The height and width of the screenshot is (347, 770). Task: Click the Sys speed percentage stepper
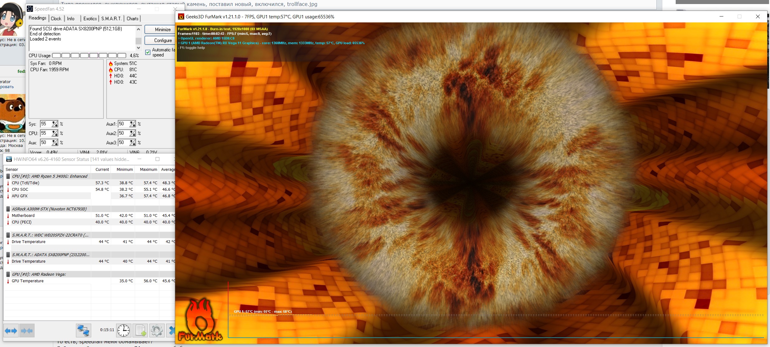[x=55, y=124]
